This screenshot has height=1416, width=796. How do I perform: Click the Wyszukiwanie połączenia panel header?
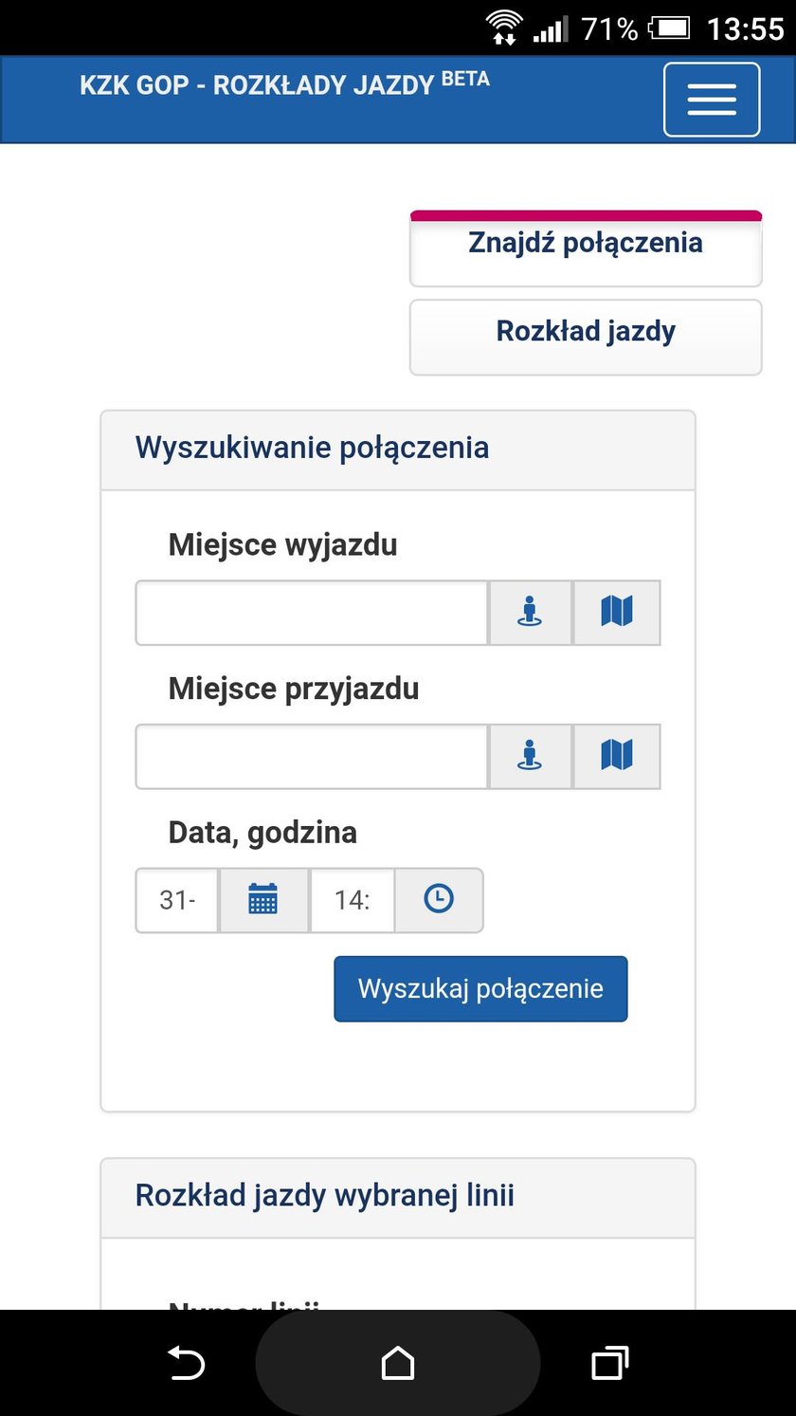coord(398,451)
